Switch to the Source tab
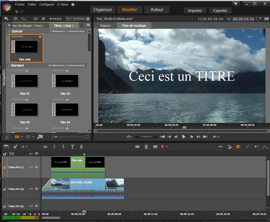 coord(105,25)
